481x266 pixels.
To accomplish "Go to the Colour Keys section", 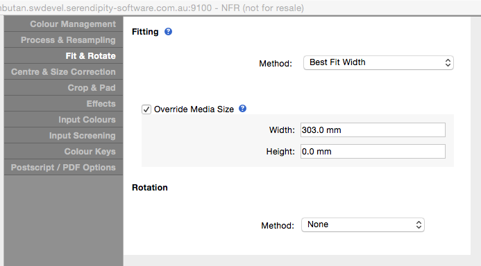I will [63, 152].
